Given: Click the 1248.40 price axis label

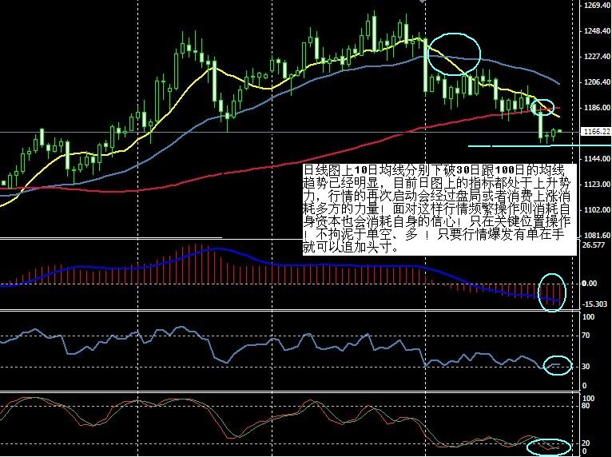Looking at the screenshot, I should click(x=597, y=31).
